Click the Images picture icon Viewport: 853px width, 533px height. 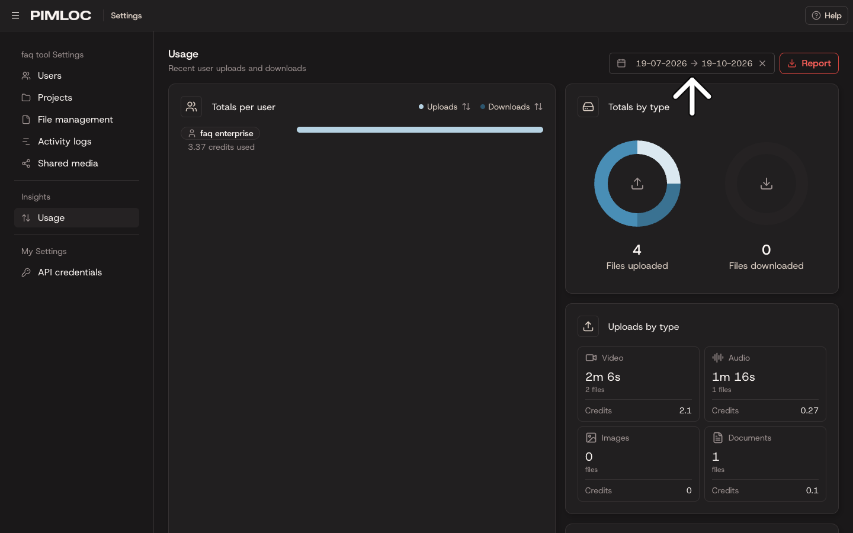coord(591,438)
